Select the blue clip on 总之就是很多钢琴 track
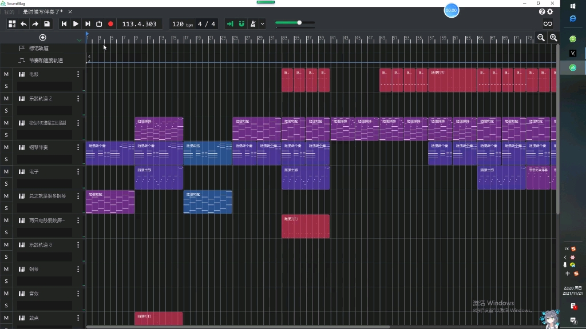The height and width of the screenshot is (329, 586). (x=208, y=202)
